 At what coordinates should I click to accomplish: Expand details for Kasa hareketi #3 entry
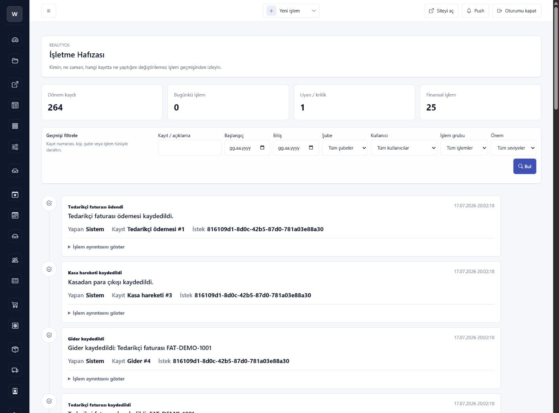click(96, 313)
